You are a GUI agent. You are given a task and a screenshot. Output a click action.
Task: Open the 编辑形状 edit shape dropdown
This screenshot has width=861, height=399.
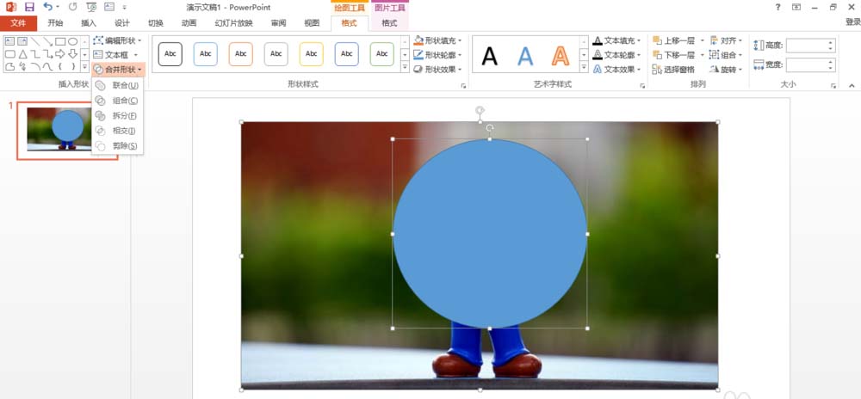pyautogui.click(x=117, y=40)
